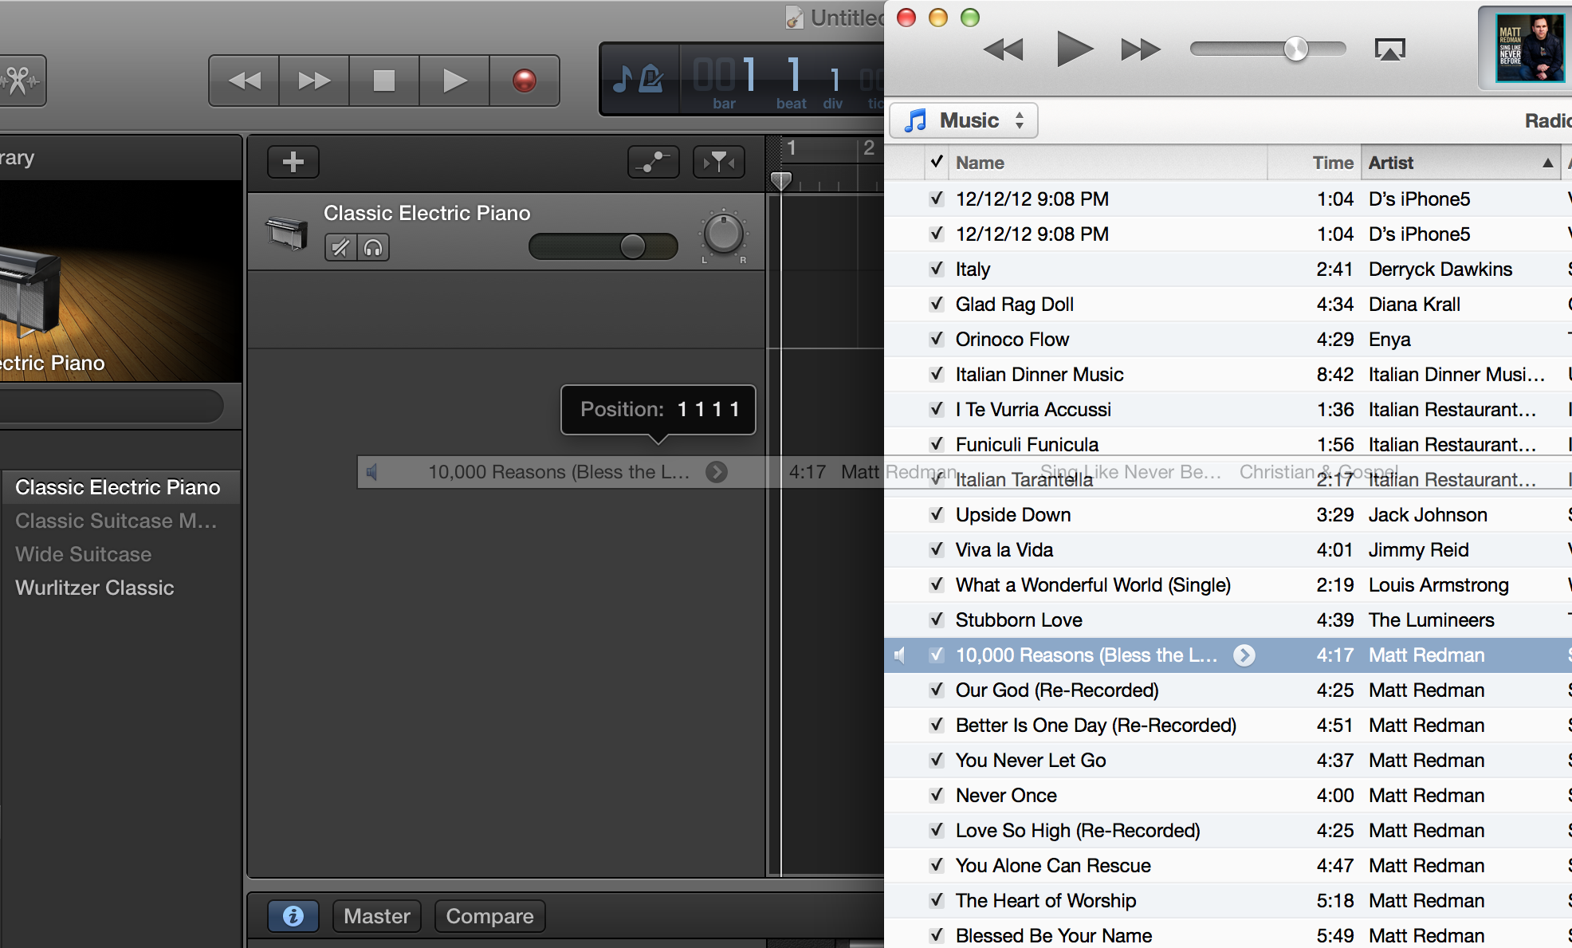Click the bar position display in GarageBand LCD
Viewport: 1572px width, 948px height.
click(x=725, y=81)
